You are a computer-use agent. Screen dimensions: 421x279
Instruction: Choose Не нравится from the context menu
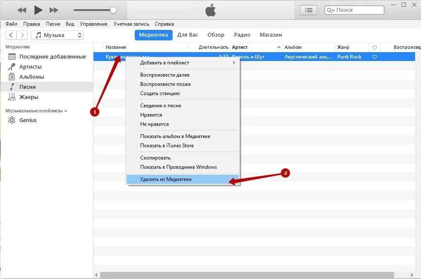[x=183, y=124]
